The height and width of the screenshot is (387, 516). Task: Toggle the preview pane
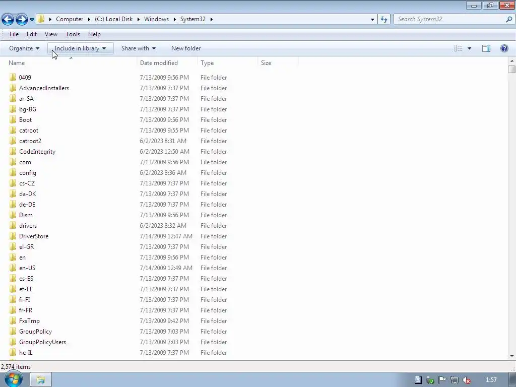(486, 48)
